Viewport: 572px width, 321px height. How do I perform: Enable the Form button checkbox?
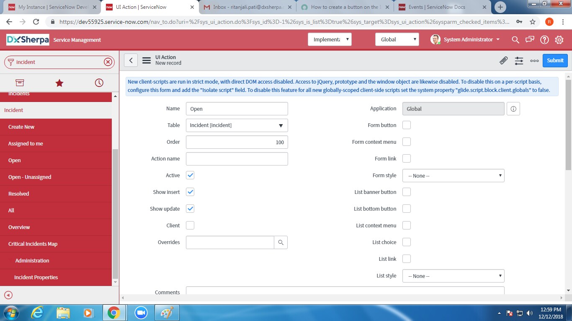[407, 125]
